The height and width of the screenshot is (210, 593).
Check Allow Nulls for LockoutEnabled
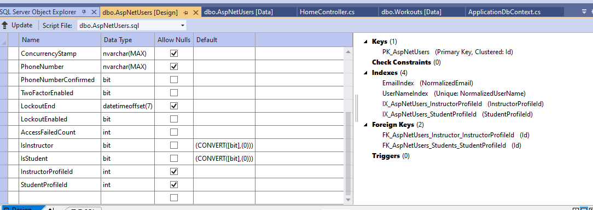tap(174, 119)
